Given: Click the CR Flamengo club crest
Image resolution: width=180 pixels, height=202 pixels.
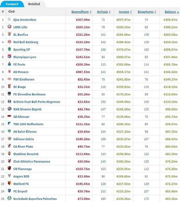Looking at the screenshot, I should tap(9, 168).
